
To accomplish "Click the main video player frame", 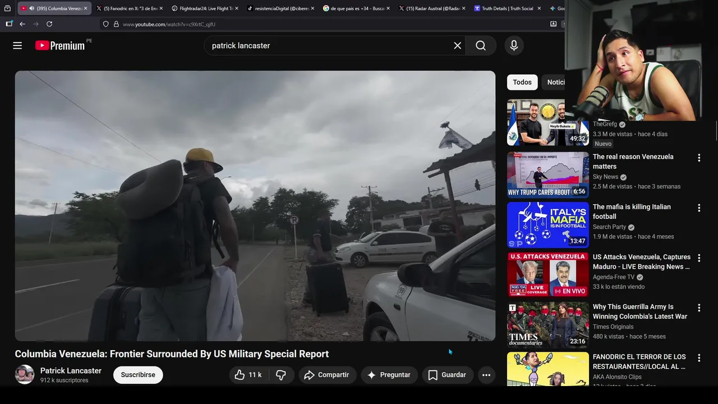I will 255,206.
